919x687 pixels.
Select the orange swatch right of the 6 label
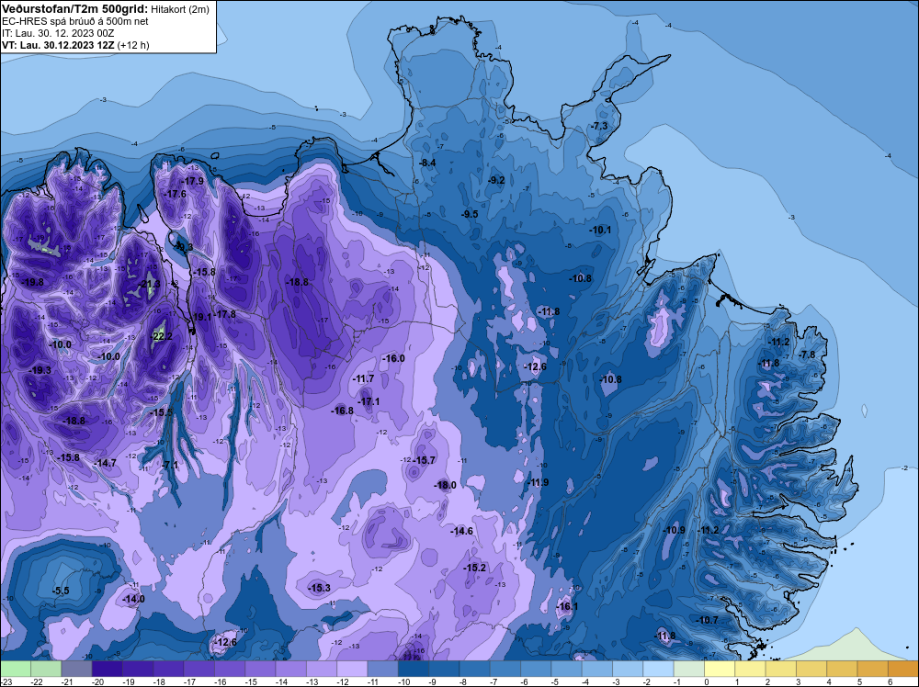pyautogui.click(x=903, y=669)
